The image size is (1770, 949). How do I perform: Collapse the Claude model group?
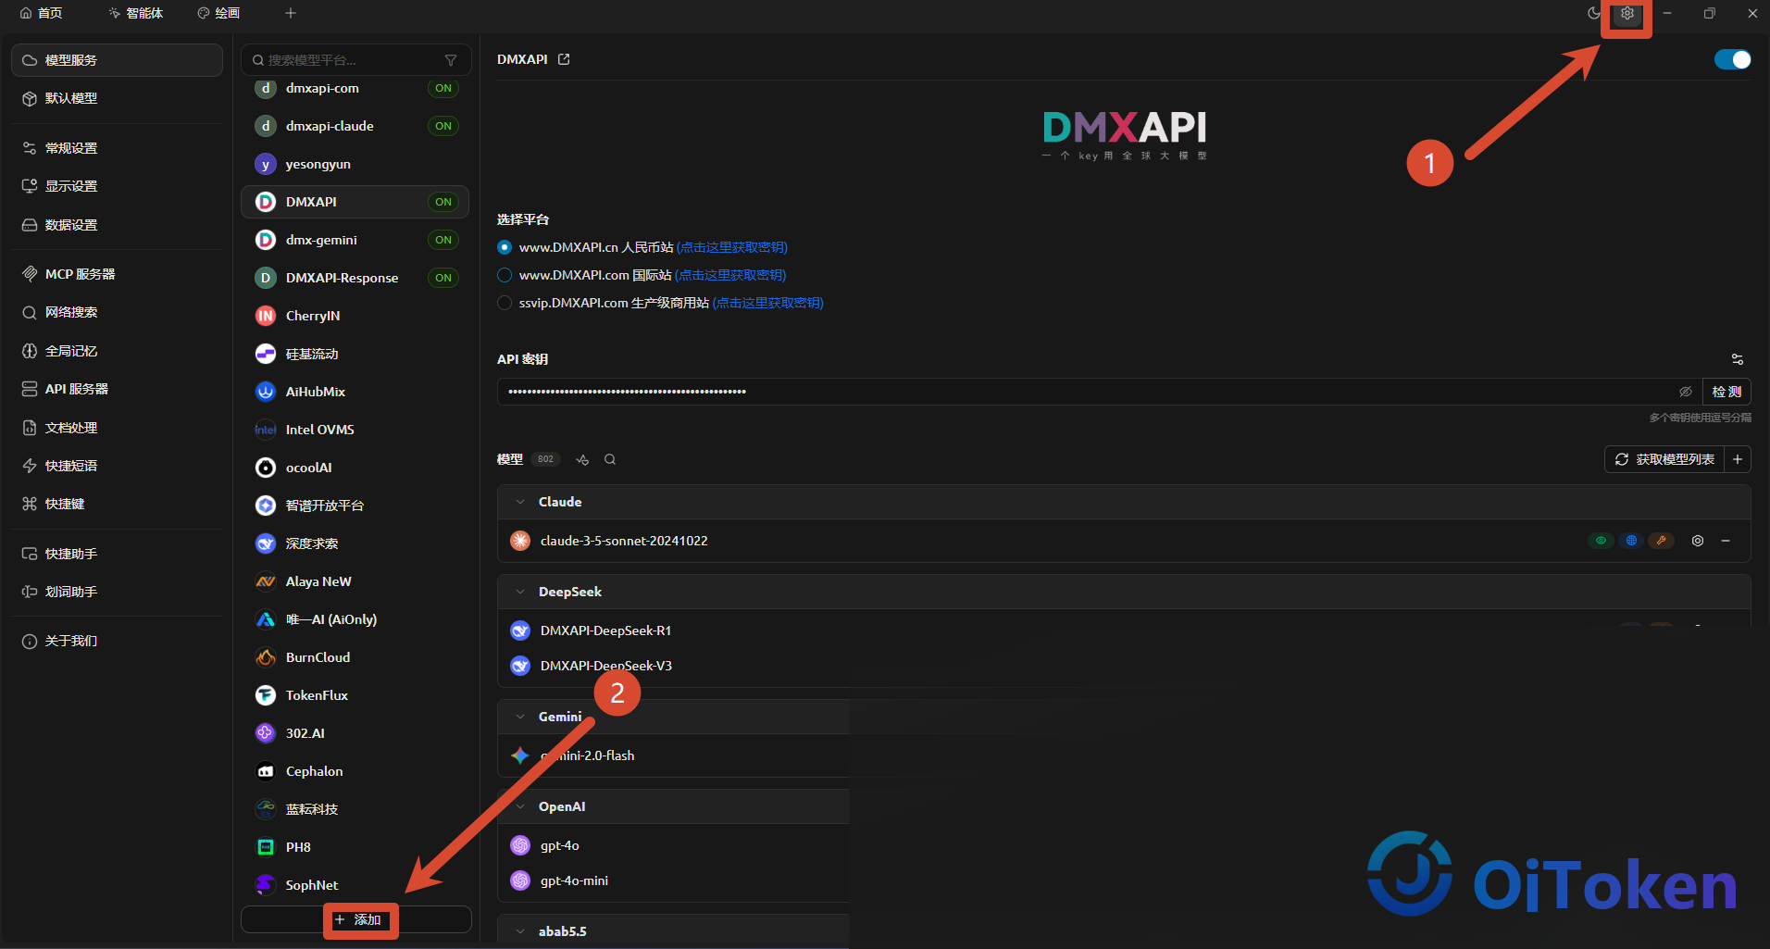pyautogui.click(x=520, y=502)
